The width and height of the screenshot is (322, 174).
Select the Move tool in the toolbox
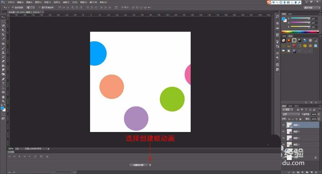tap(3, 17)
